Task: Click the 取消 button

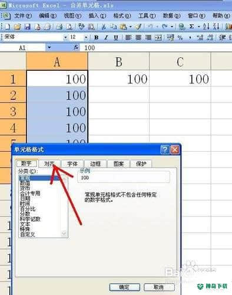Action: (159, 287)
